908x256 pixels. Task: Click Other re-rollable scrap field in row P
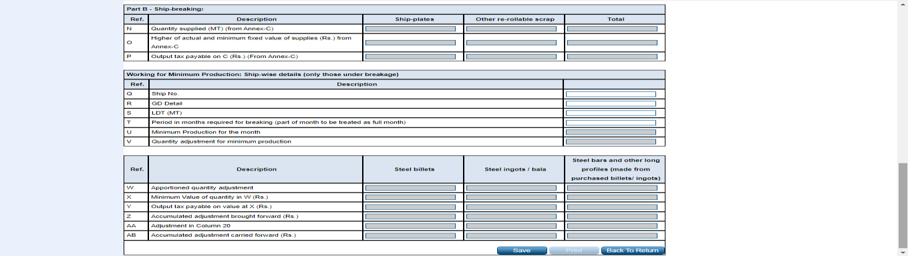click(x=511, y=57)
